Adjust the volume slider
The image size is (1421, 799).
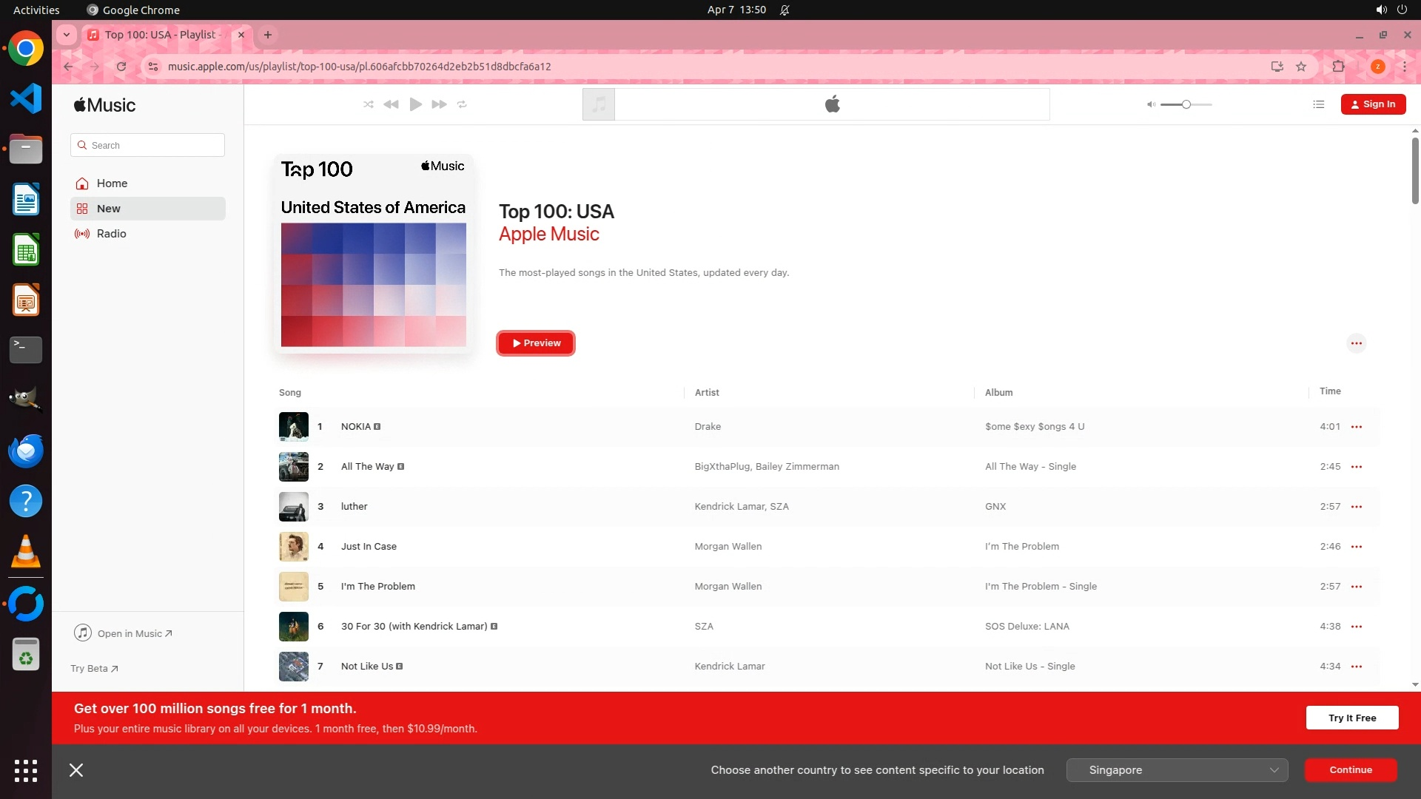coord(1186,104)
